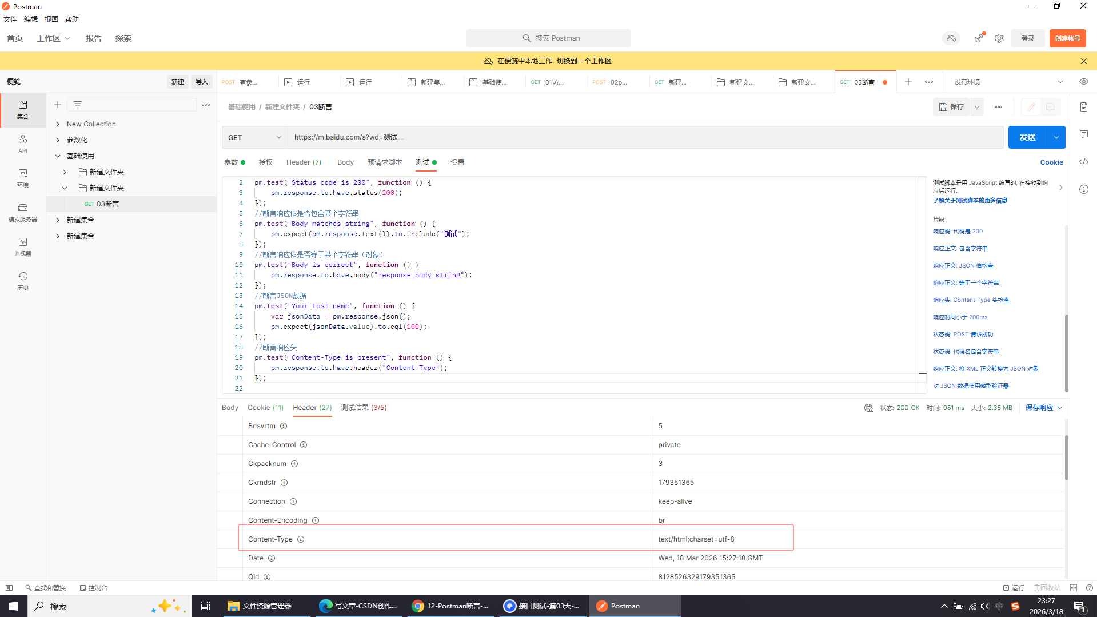Click the plus icon to create new collection
Image resolution: width=1097 pixels, height=617 pixels.
[x=58, y=105]
